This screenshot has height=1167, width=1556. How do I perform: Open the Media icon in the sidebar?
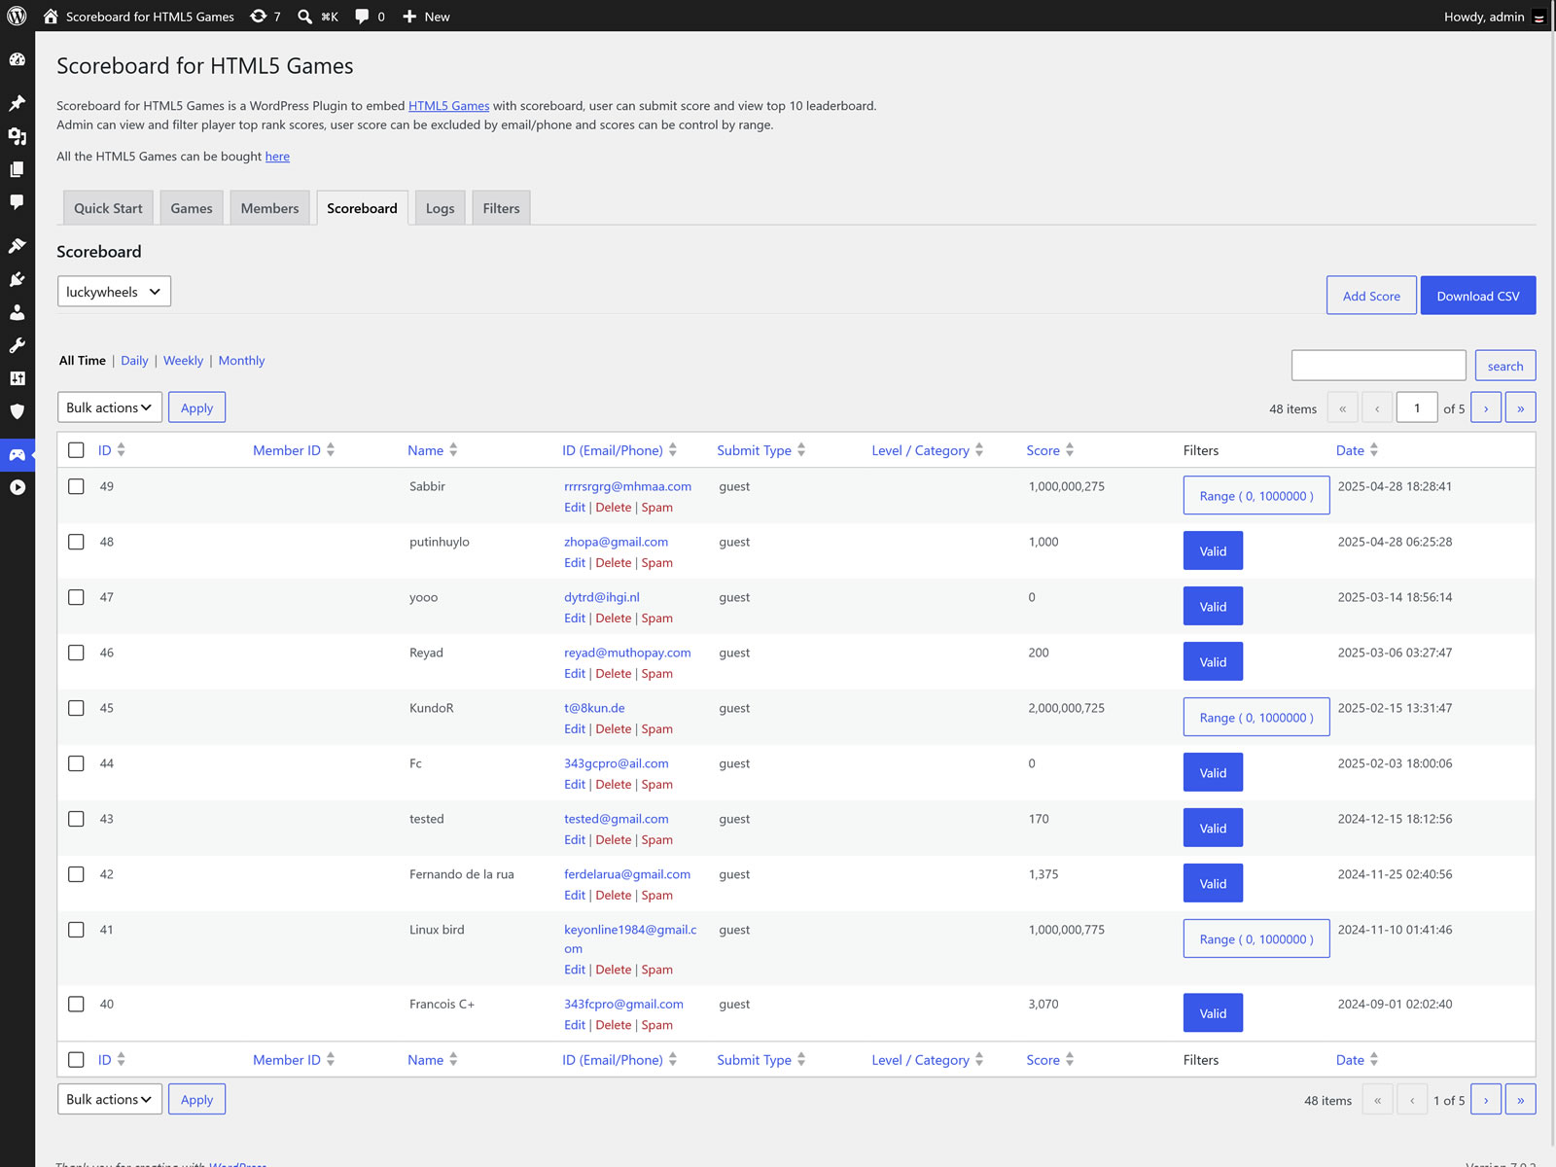point(18,136)
